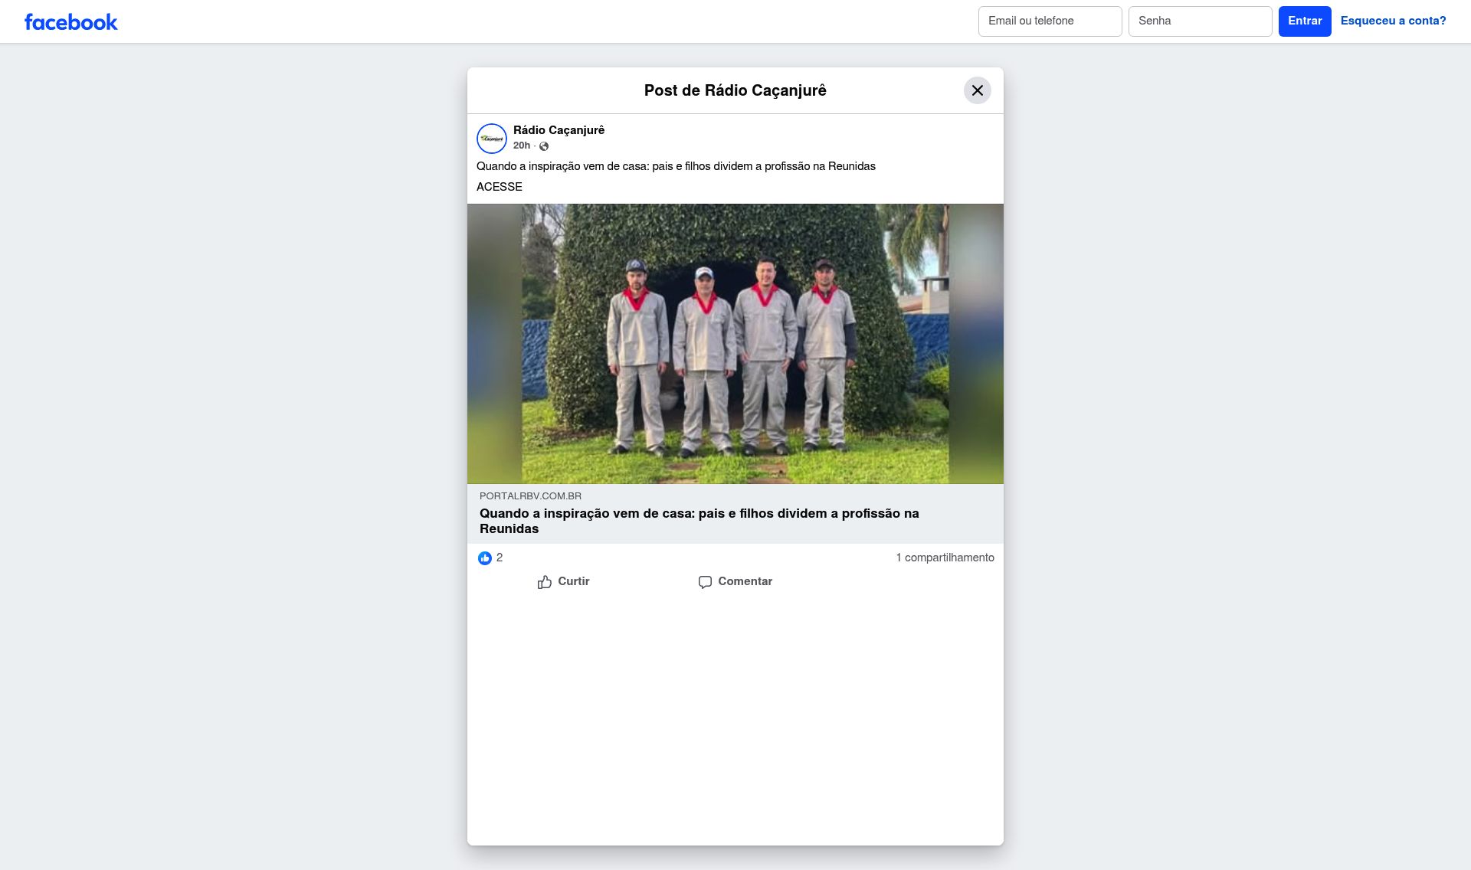Click the Entrar login button

1305,21
